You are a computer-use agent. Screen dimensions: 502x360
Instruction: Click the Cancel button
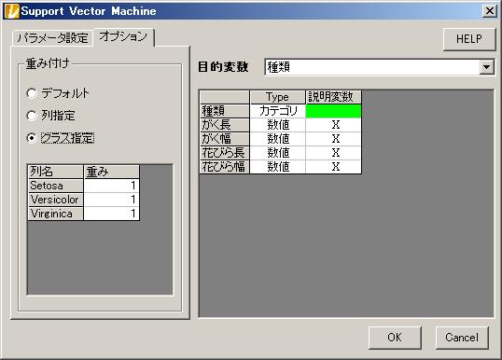tap(462, 338)
